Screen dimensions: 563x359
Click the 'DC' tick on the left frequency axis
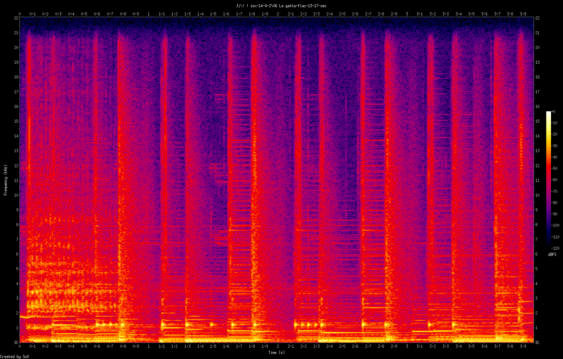16,343
